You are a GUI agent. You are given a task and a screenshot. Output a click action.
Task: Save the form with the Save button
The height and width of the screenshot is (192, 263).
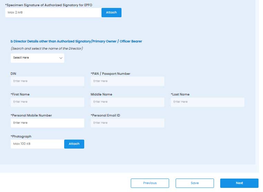coord(195,183)
